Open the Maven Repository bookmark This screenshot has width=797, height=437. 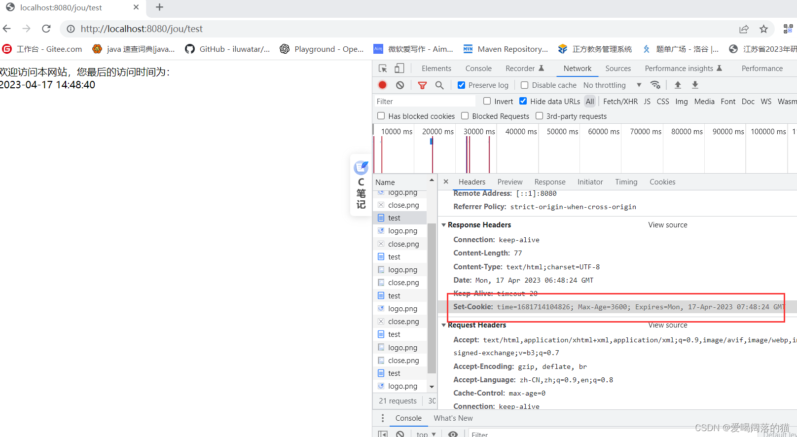(506, 49)
